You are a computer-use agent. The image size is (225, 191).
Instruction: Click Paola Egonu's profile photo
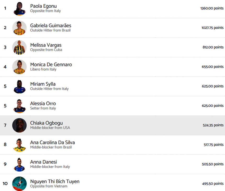(19, 8)
